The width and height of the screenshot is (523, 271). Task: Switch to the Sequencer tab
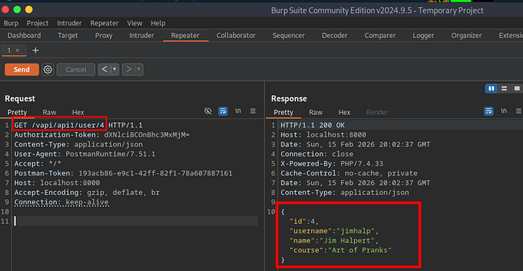[288, 35]
